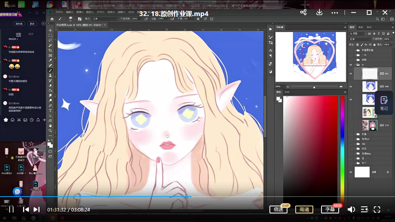Screen dimensions: 395x222
Task: Click scissors screenshot icon in chat
Action: pos(19,120)
